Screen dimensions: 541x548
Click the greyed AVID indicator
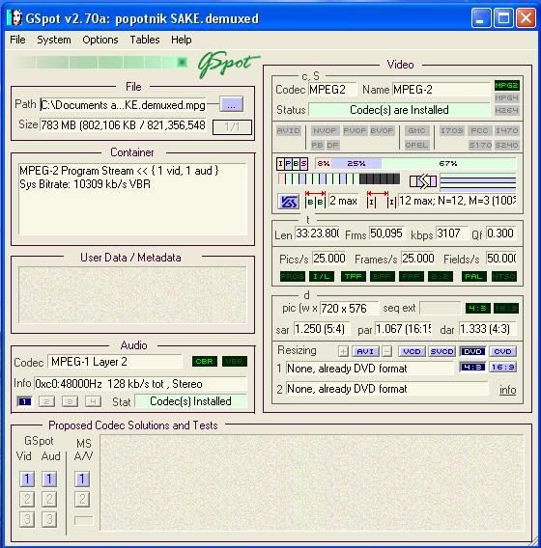tap(288, 130)
